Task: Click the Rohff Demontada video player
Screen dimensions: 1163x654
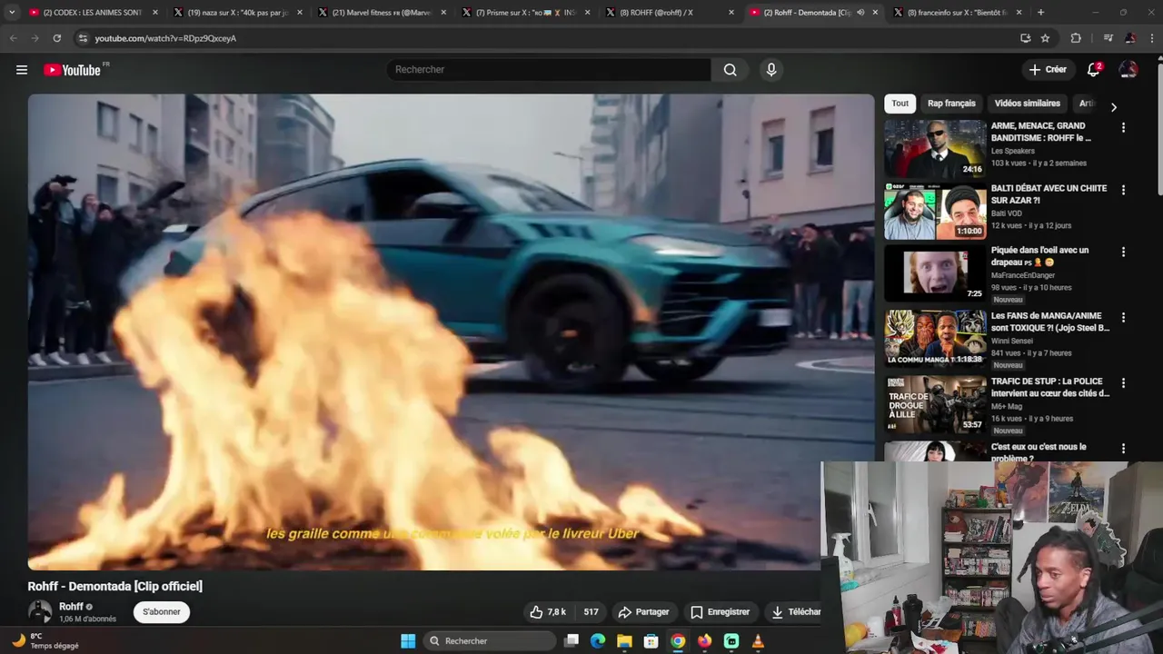Action: 451,332
